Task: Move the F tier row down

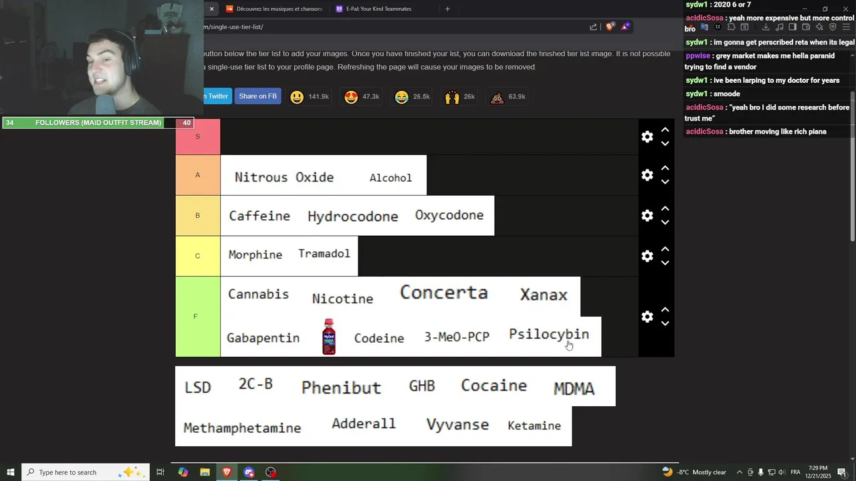Action: click(665, 323)
